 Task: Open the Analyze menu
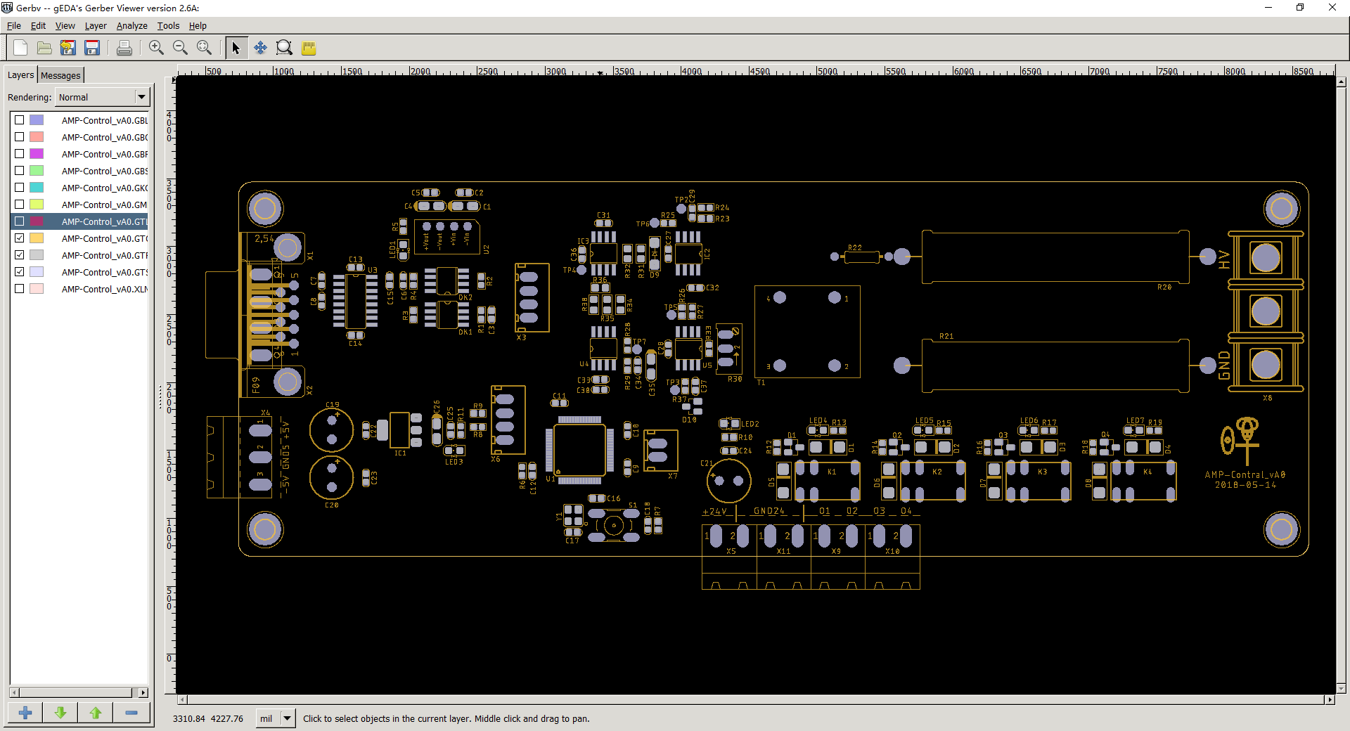[131, 26]
